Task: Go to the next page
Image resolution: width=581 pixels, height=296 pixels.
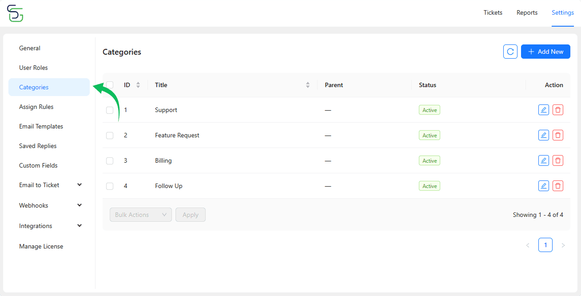Action: click(x=563, y=245)
